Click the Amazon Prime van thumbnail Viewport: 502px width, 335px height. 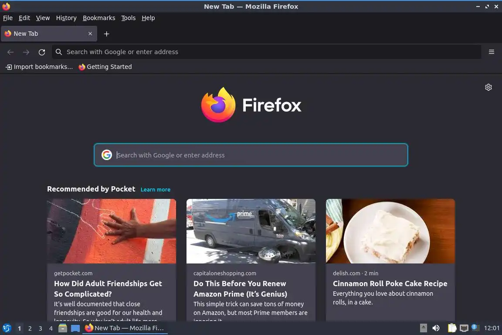251,231
